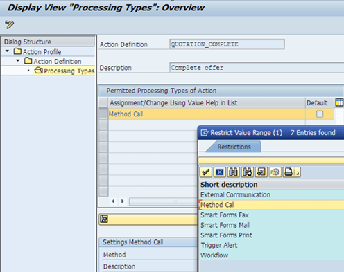Image resolution: width=344 pixels, height=272 pixels.
Task: Click the Print icon in the popup toolbar
Action: point(289,172)
